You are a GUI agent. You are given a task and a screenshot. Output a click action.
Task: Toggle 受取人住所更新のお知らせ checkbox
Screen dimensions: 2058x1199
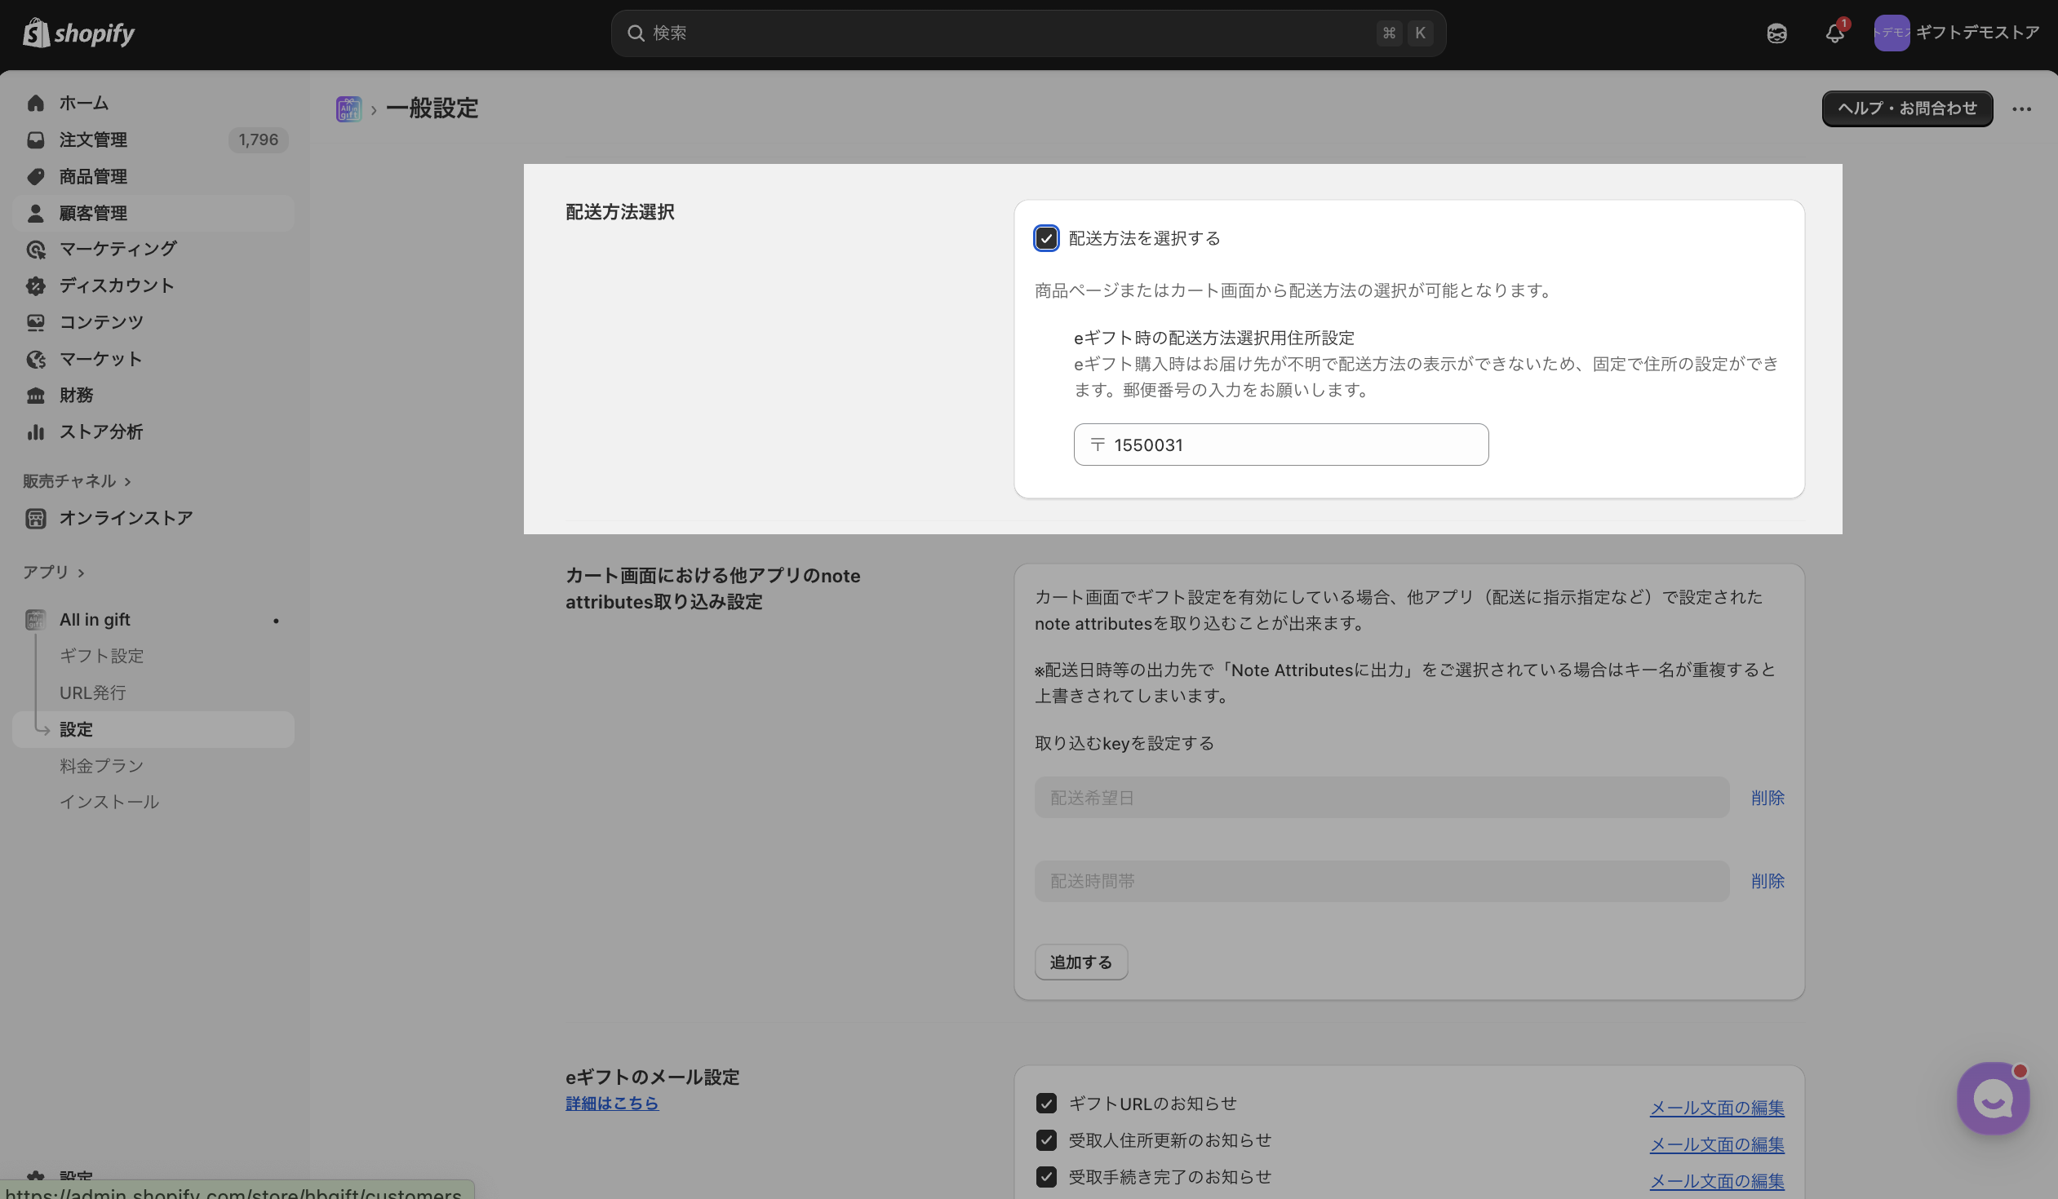(1046, 1140)
